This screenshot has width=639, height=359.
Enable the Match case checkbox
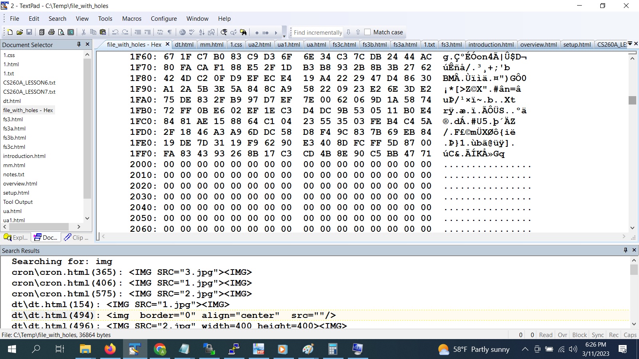(x=367, y=32)
